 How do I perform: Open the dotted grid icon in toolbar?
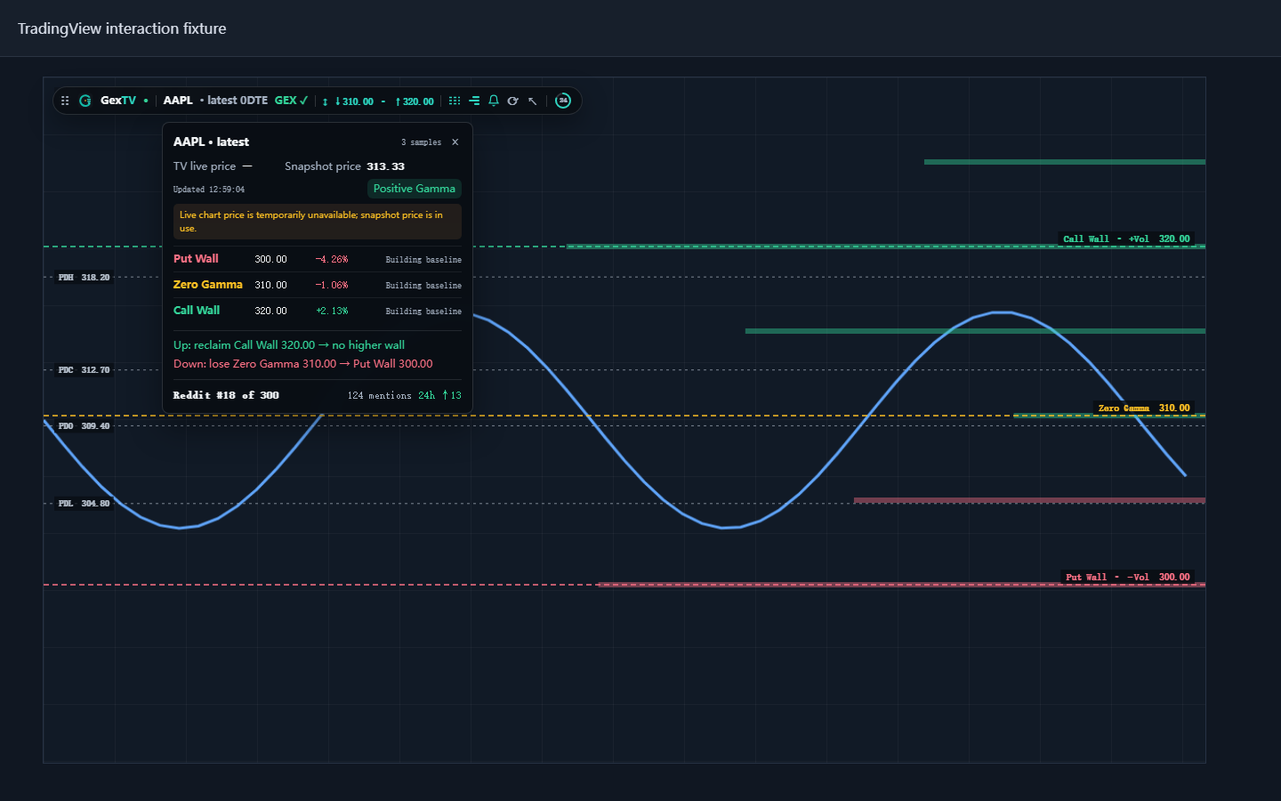tap(455, 101)
